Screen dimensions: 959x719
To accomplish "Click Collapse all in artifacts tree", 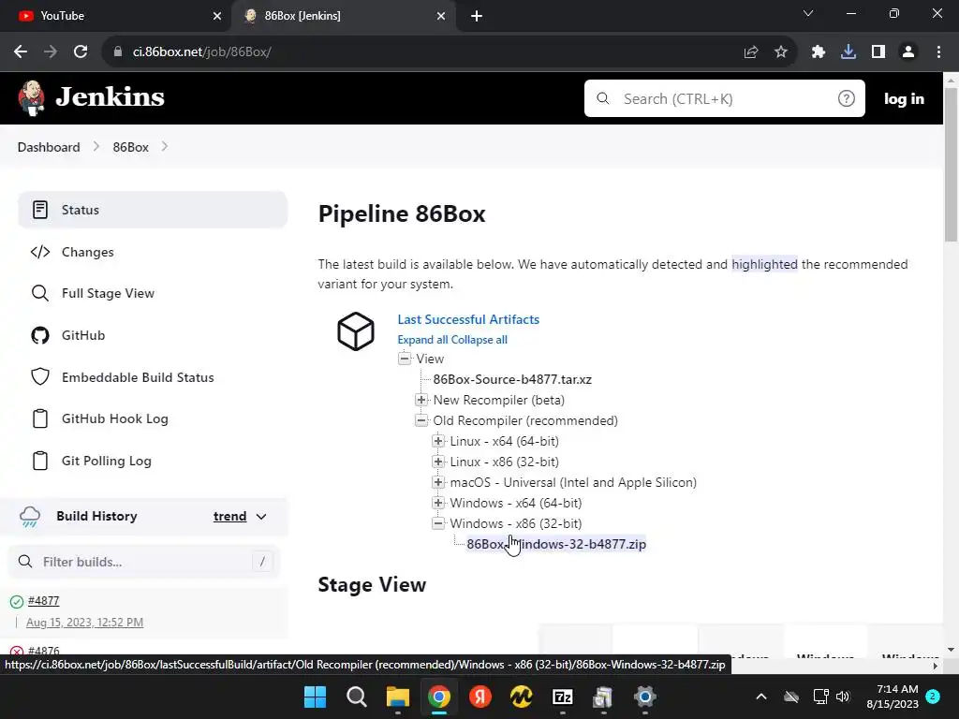I will [x=479, y=340].
